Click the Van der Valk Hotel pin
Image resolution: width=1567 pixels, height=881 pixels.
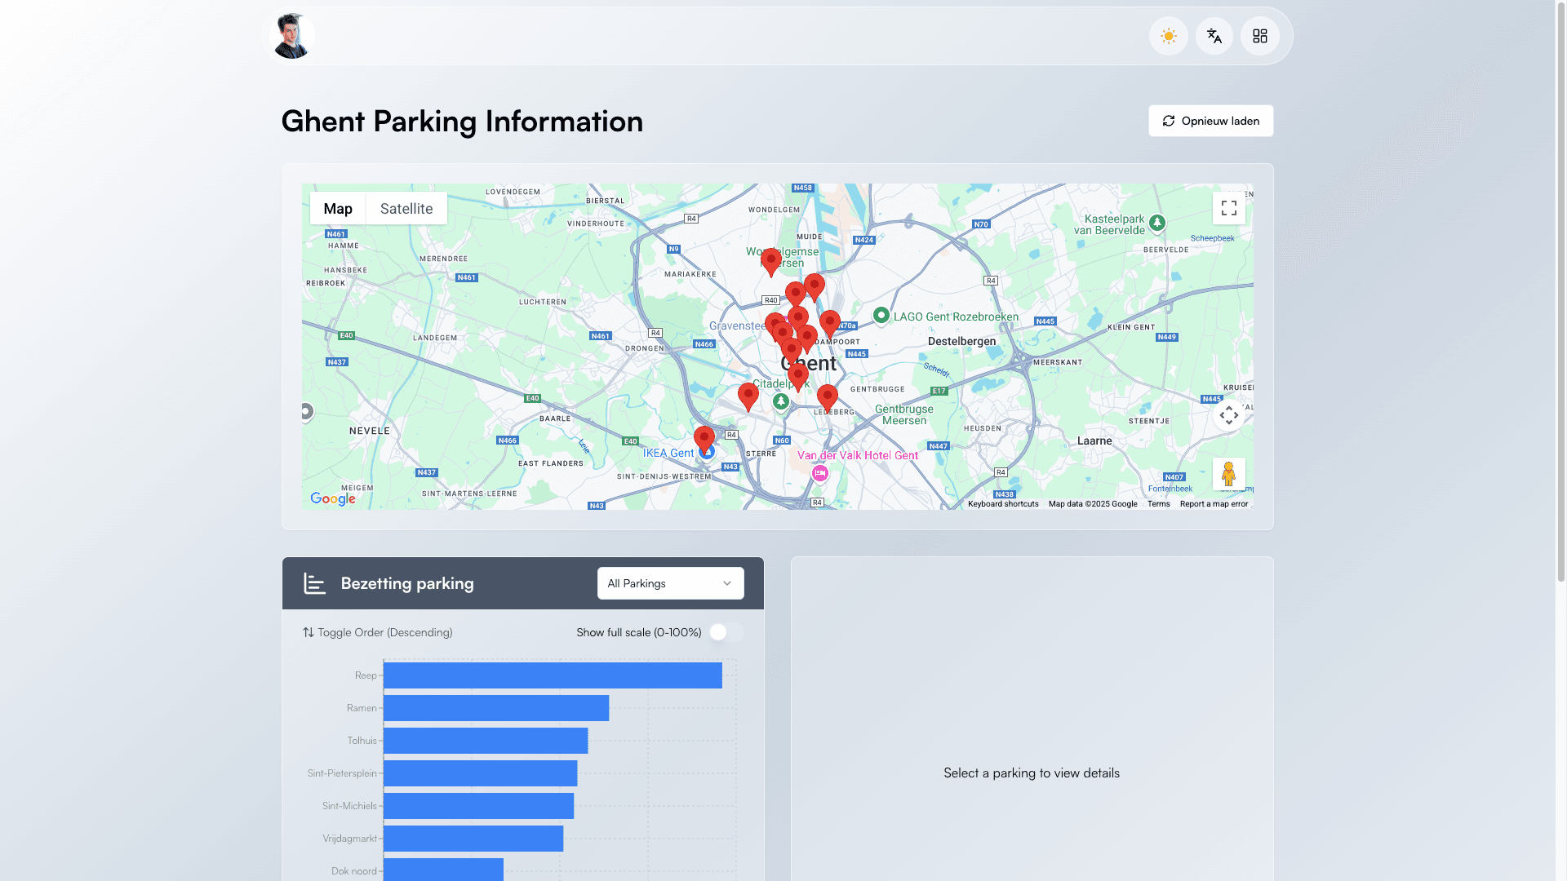pyautogui.click(x=820, y=473)
